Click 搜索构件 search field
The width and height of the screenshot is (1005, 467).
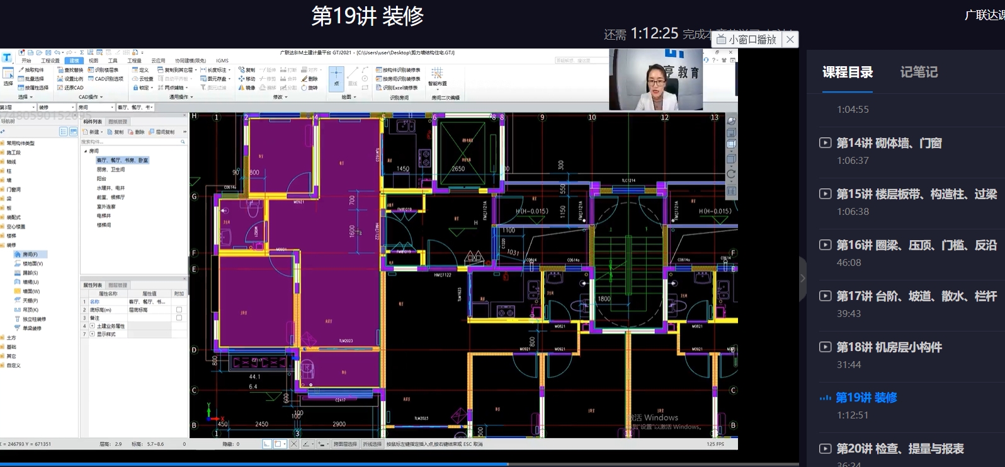click(133, 142)
